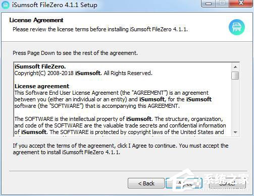Click the license scrollbar up arrow
The height and width of the screenshot is (196, 254).
(x=235, y=67)
